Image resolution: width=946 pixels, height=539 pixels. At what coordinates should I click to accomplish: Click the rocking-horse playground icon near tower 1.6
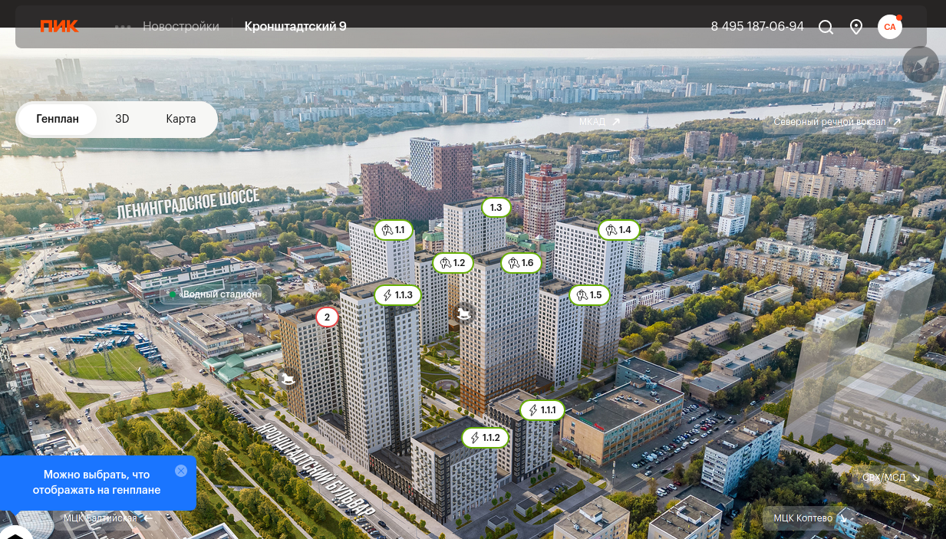[464, 314]
